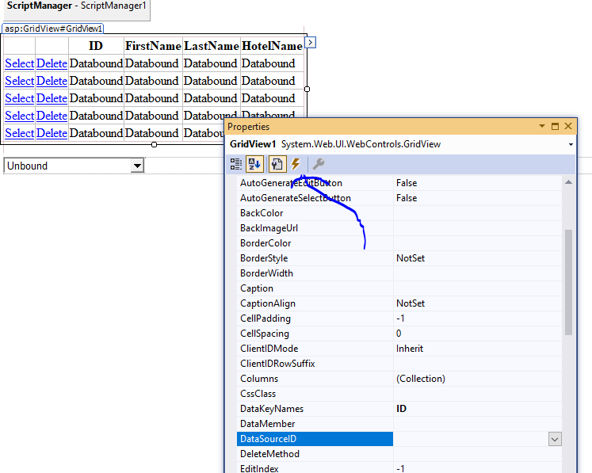592x473 pixels.
Task: Select the BorderStyle property
Action: tap(315, 258)
